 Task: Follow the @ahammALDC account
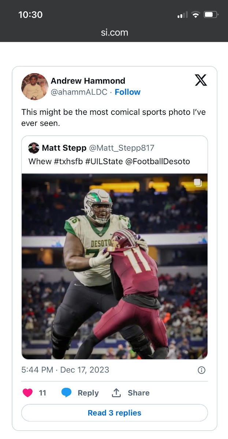coord(127,92)
